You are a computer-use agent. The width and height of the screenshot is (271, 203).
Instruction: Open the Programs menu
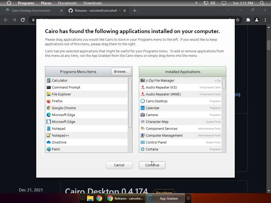[x=26, y=3]
